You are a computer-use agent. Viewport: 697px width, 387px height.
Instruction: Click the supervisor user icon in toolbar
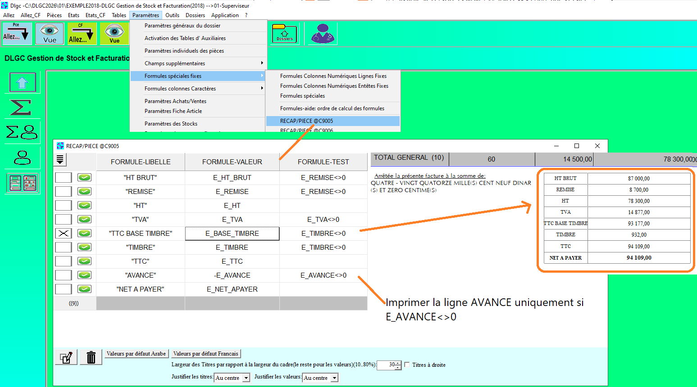pyautogui.click(x=323, y=34)
